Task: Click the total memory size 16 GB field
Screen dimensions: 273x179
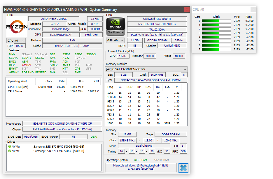Action: pyautogui.click(x=127, y=134)
